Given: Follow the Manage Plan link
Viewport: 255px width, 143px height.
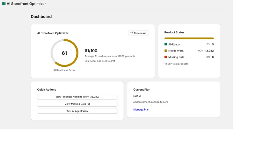Looking at the screenshot, I should pyautogui.click(x=141, y=109).
